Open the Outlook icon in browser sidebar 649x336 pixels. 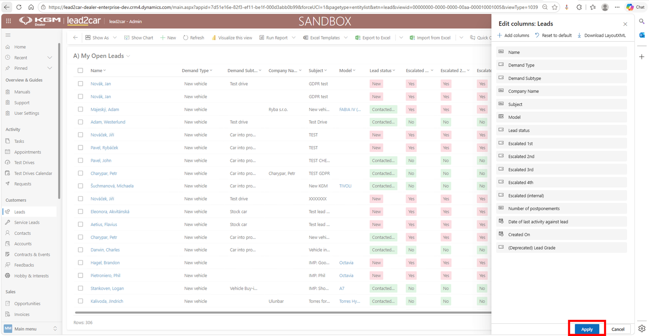(x=642, y=35)
